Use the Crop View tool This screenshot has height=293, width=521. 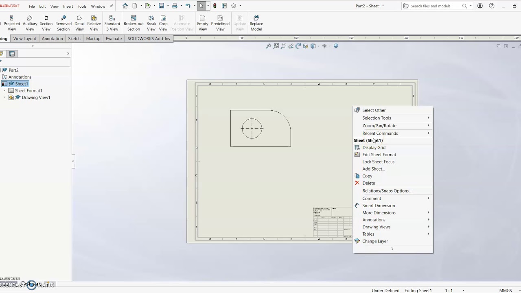[x=163, y=23]
